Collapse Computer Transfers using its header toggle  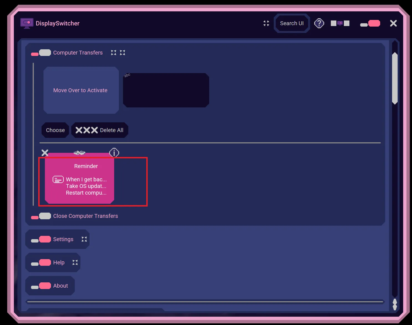point(41,53)
